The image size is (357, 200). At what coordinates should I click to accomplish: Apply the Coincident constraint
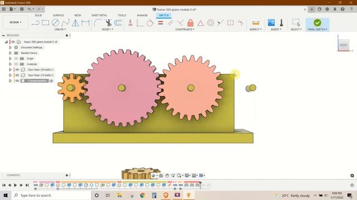click(141, 23)
